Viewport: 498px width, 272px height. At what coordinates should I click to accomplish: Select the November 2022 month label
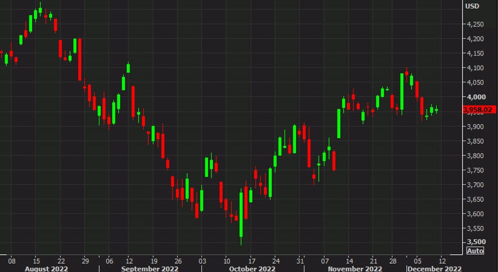(355, 268)
